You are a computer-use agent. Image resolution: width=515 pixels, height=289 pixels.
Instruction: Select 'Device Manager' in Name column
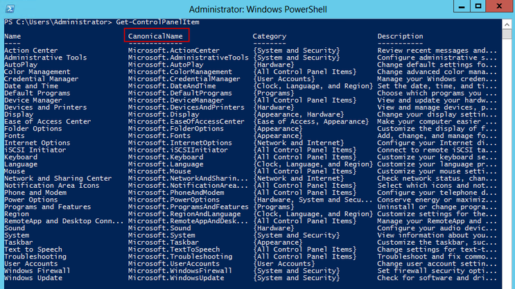click(33, 100)
